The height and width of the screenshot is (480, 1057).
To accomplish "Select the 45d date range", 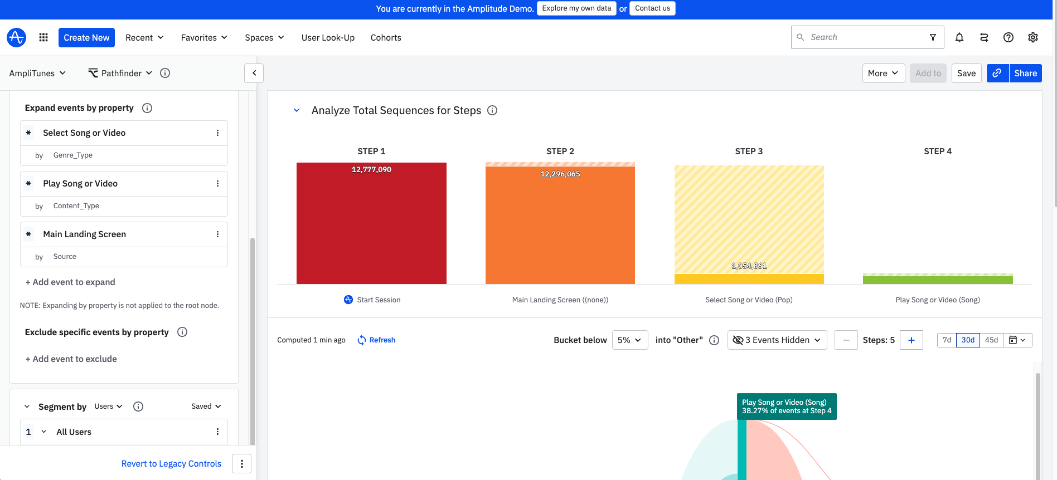I will coord(991,340).
